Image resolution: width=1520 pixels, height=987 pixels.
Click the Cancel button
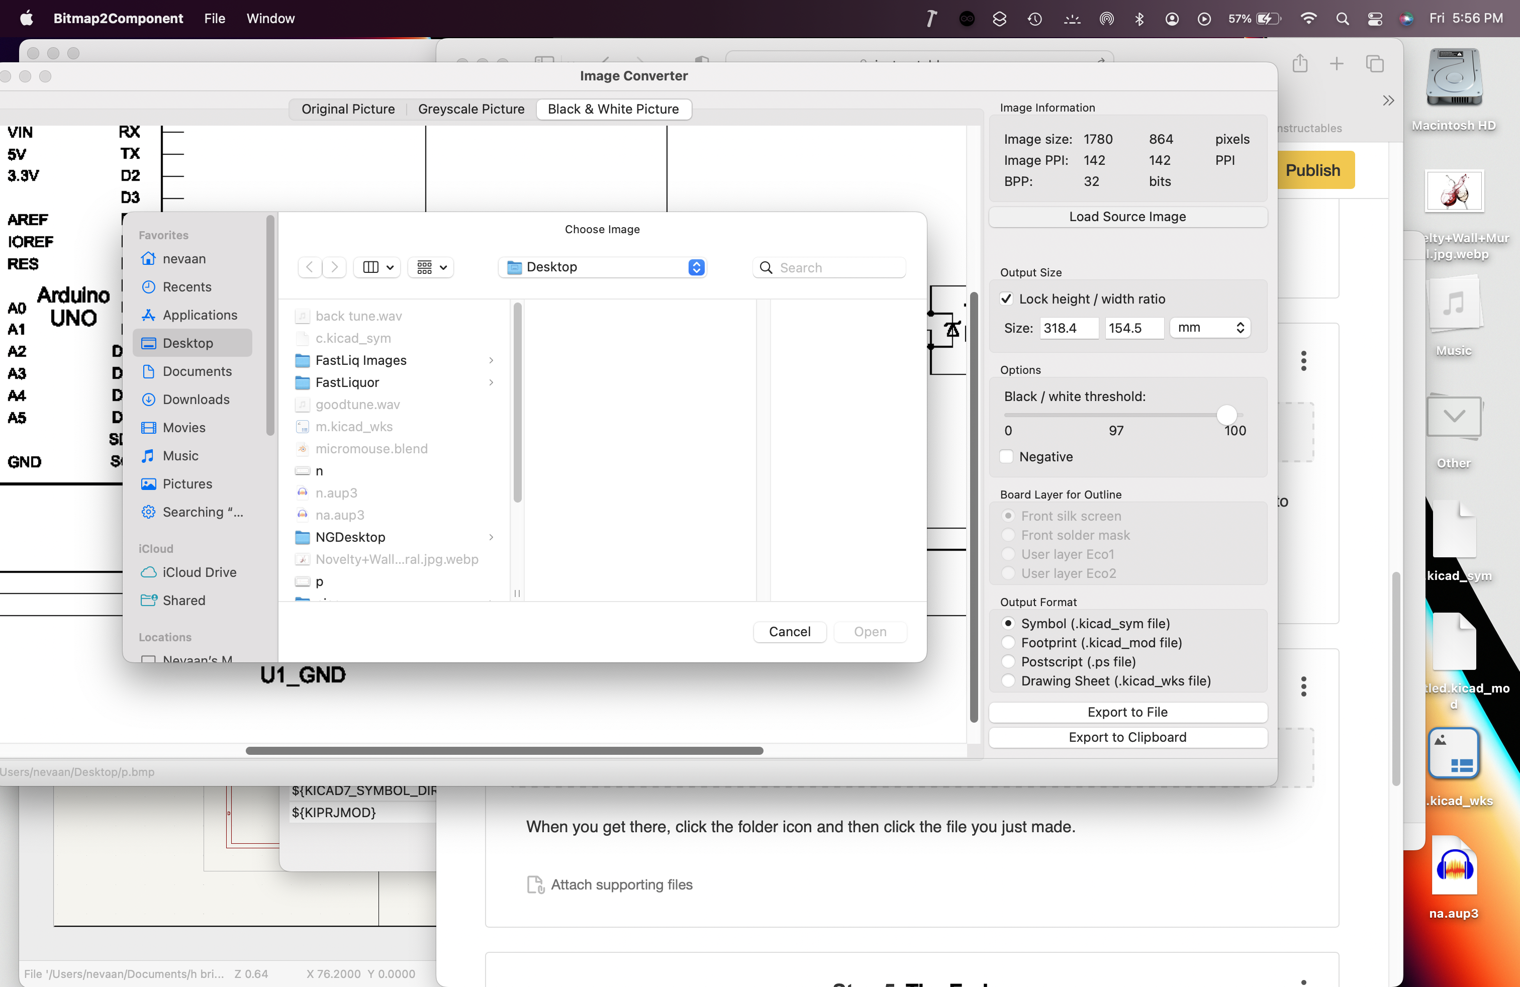pos(789,631)
